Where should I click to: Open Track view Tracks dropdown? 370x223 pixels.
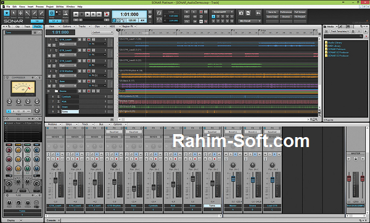(x=83, y=27)
